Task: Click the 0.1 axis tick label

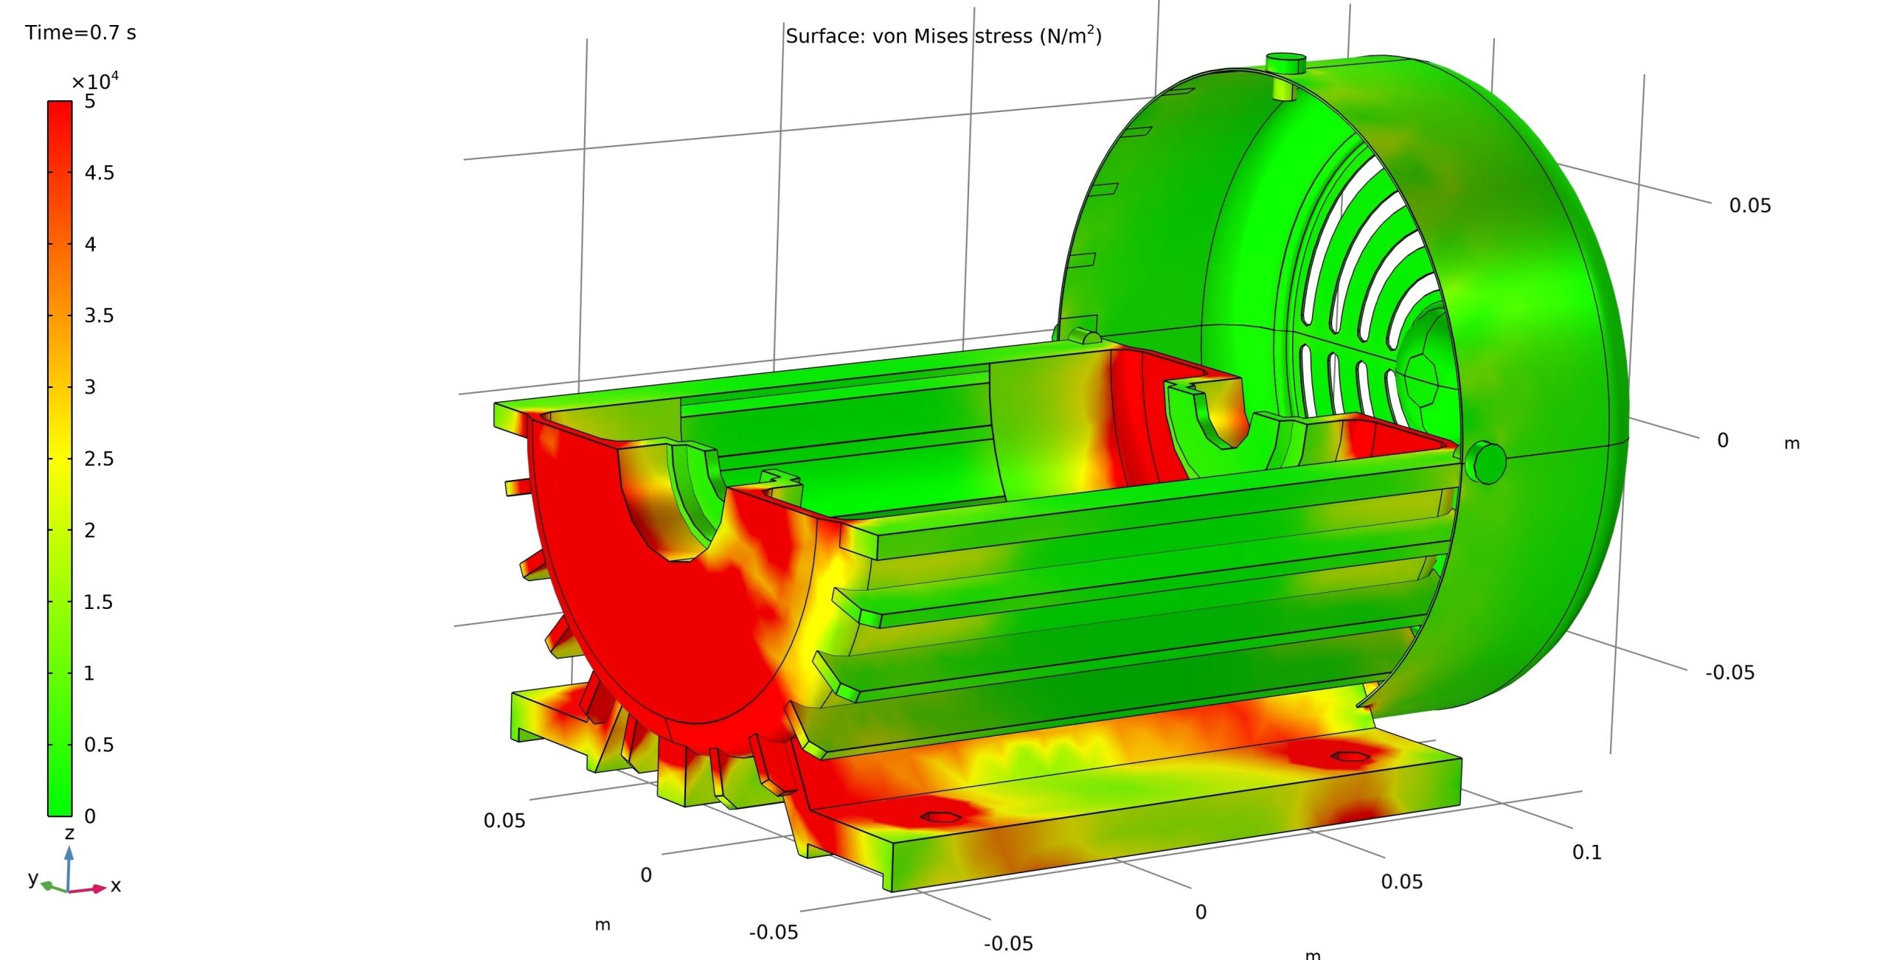Action: (1586, 852)
